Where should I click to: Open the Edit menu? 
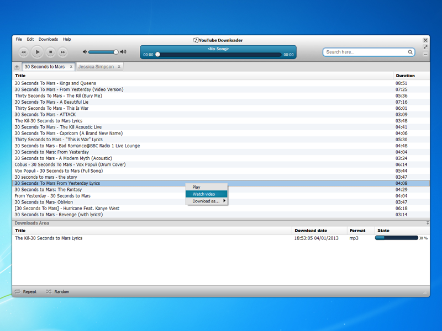(x=30, y=39)
